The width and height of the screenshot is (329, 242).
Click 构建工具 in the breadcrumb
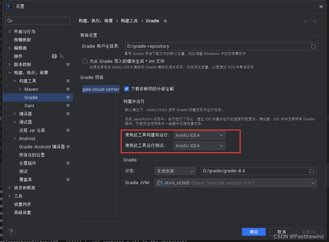pos(129,21)
